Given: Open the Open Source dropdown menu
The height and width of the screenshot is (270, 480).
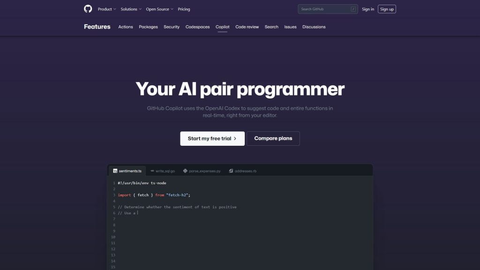Looking at the screenshot, I should tap(159, 9).
